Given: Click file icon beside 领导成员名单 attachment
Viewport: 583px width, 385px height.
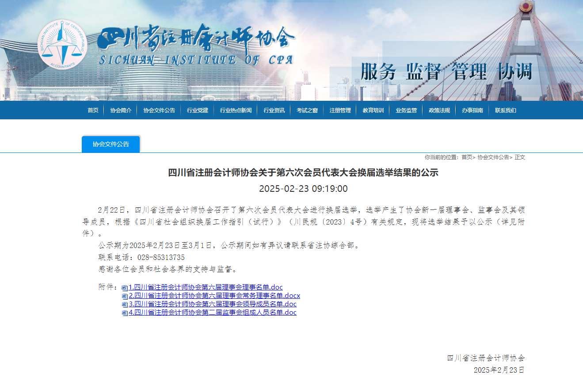Looking at the screenshot, I should (125, 305).
